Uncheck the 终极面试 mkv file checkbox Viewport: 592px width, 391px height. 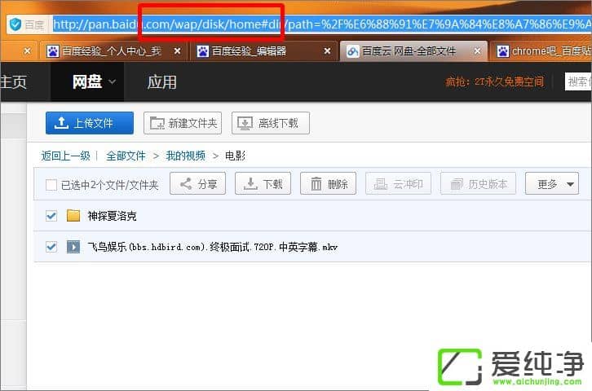pyautogui.click(x=51, y=246)
